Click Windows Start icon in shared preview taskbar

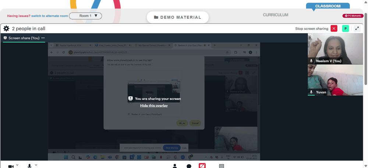(x=66, y=157)
